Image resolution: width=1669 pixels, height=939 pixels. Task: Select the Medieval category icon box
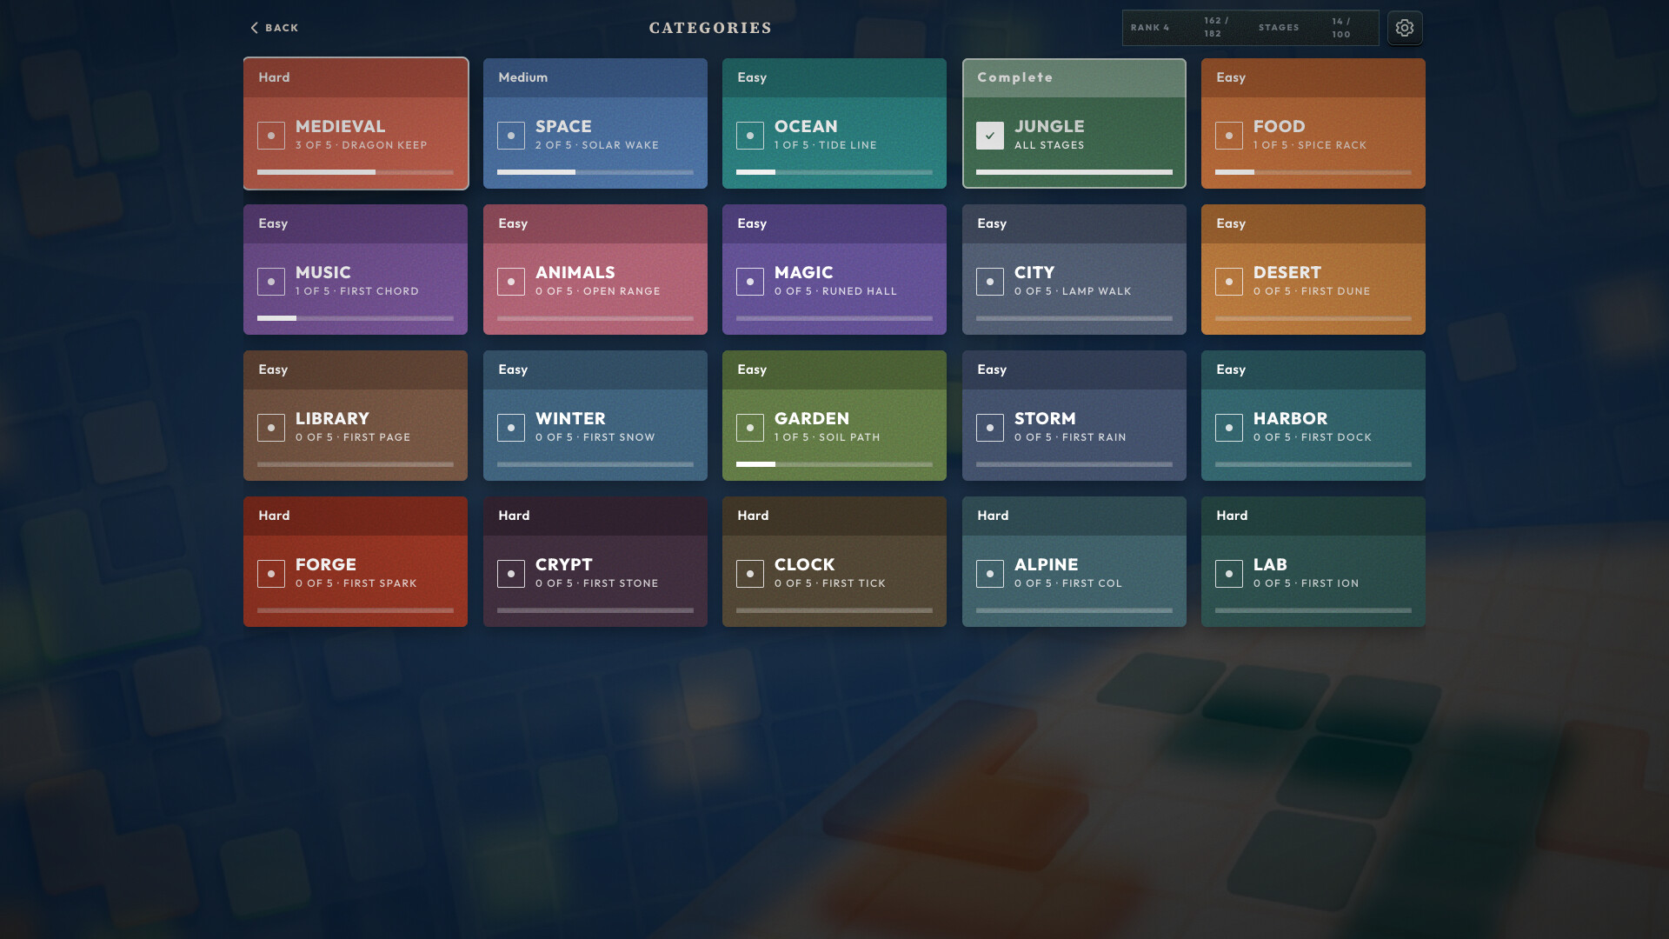(x=271, y=136)
